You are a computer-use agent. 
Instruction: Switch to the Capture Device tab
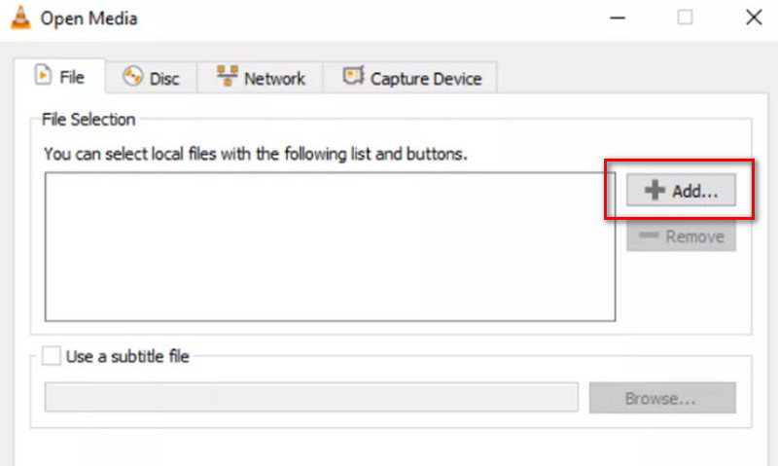[410, 78]
